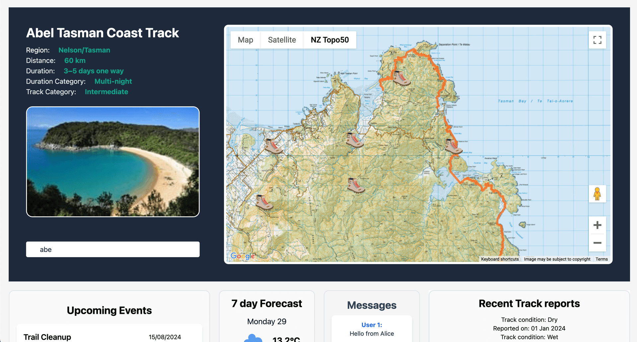
Task: Open Keyboard shortcuts for the map
Action: pos(500,259)
